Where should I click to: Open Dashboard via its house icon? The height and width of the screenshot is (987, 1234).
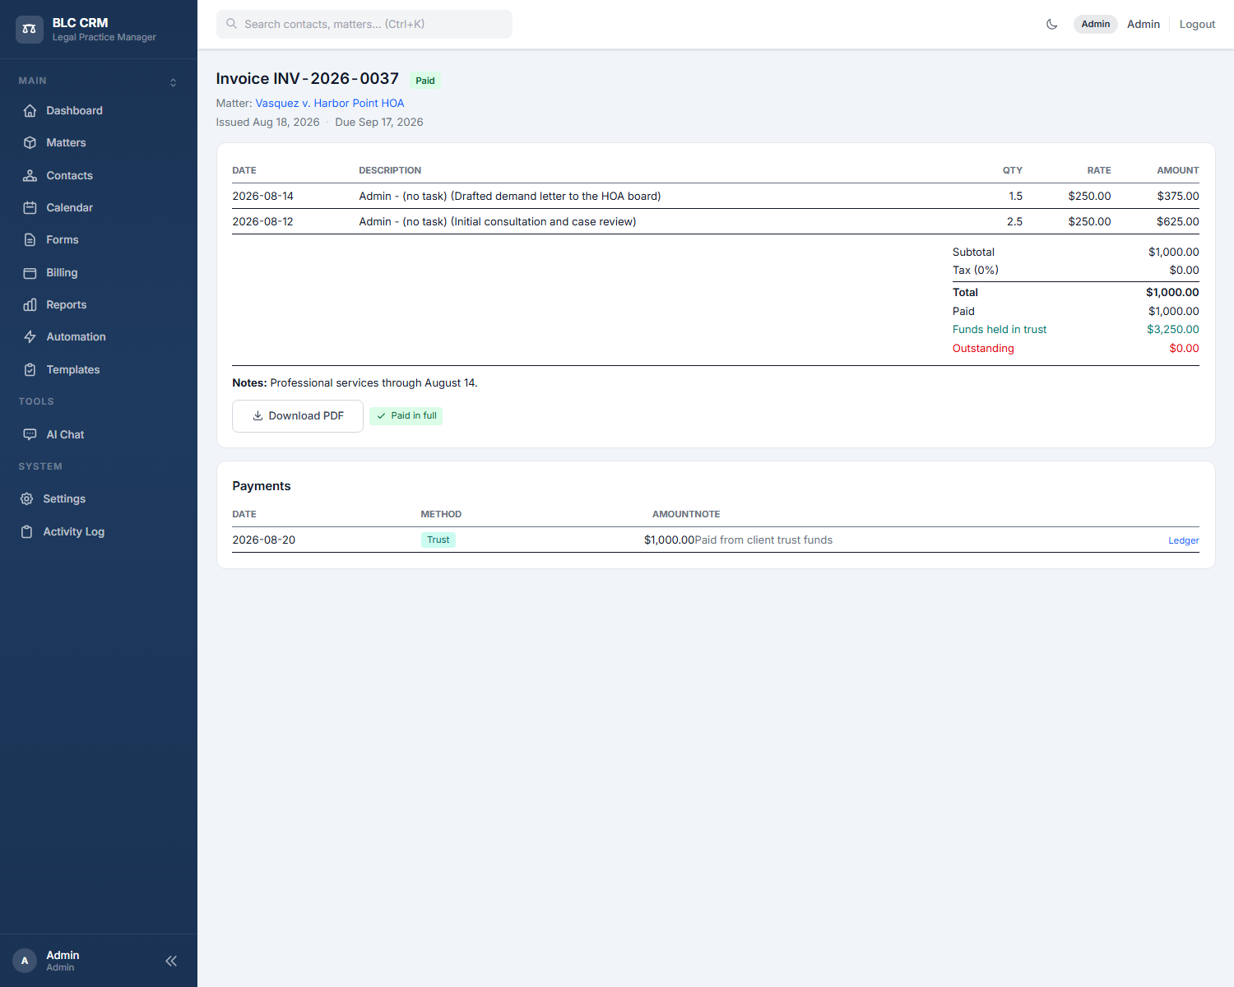30,110
